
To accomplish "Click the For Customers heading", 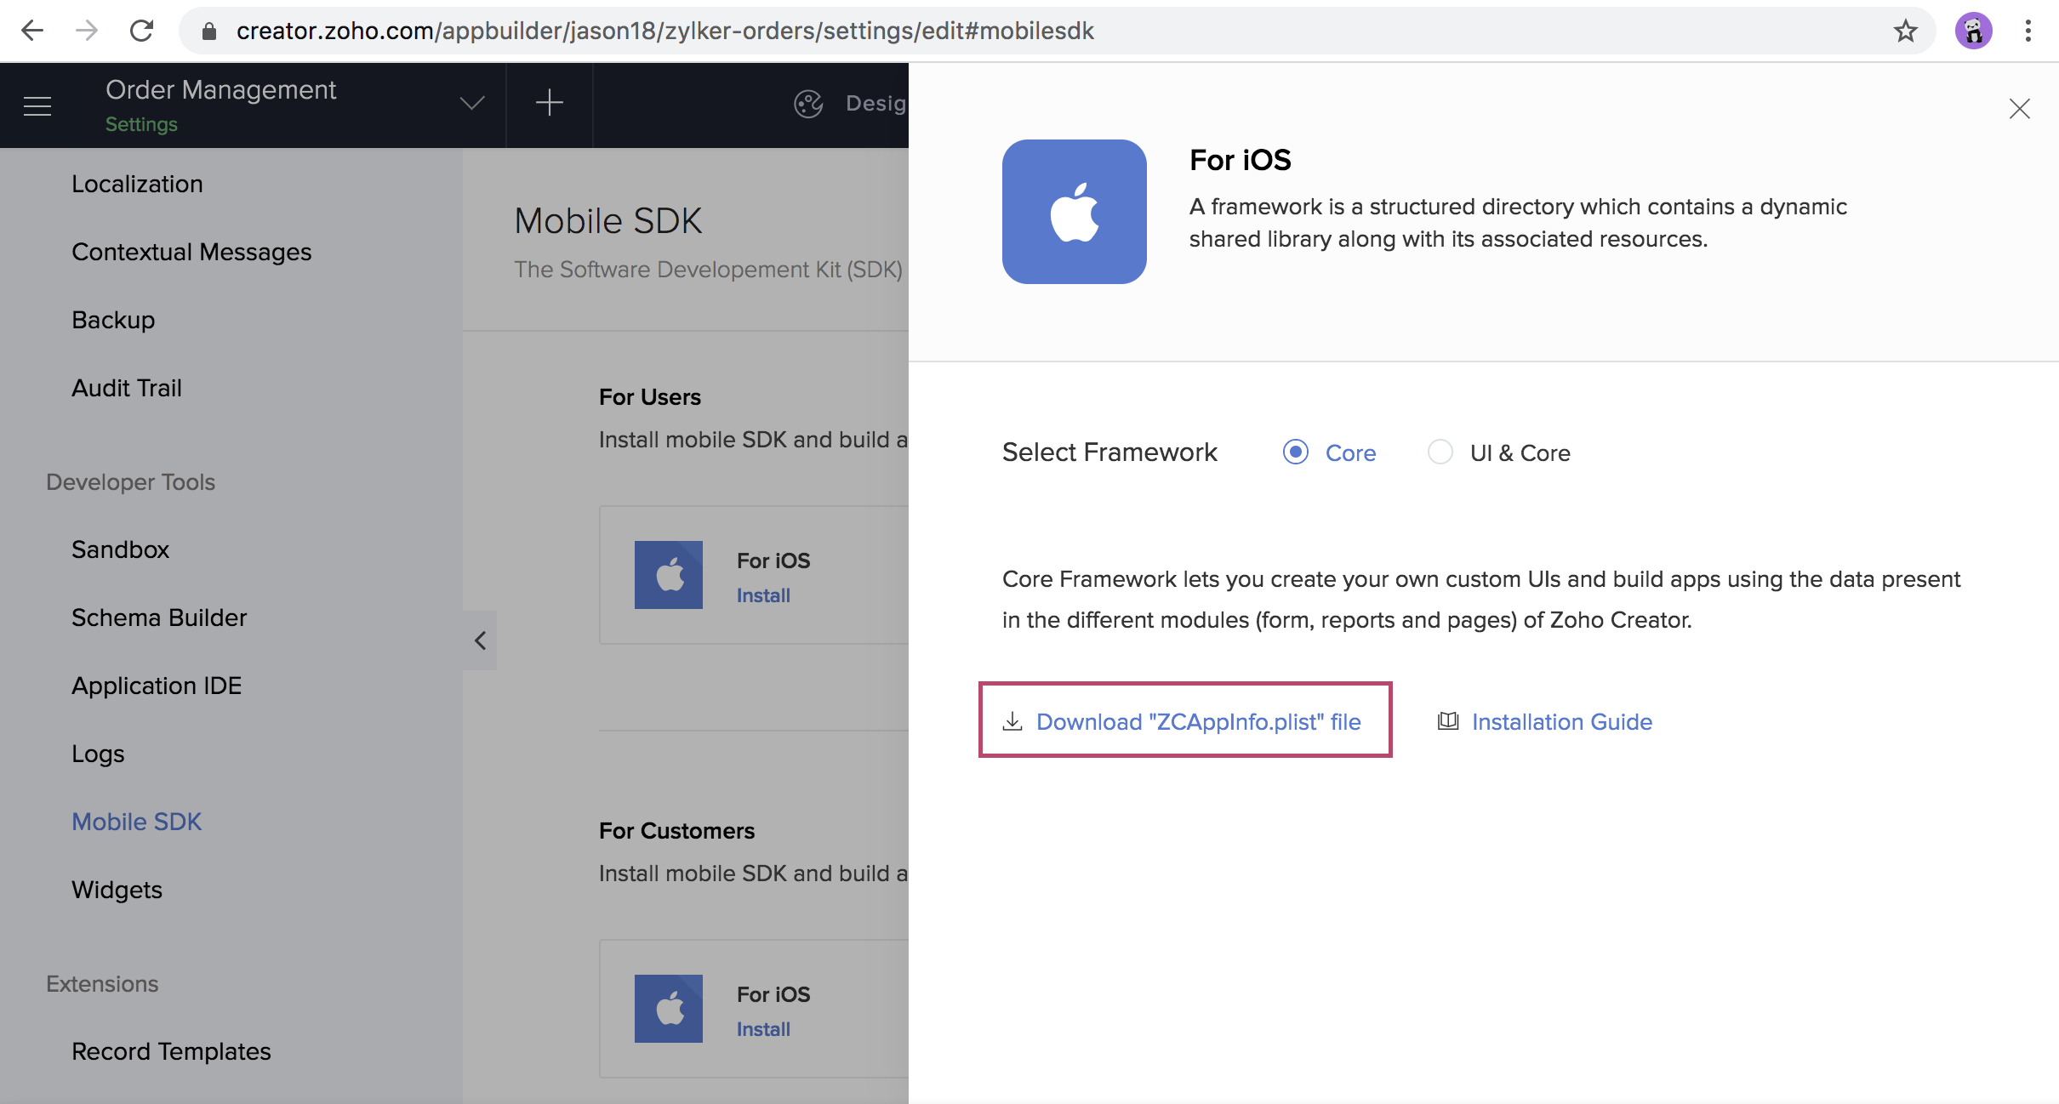I will pyautogui.click(x=676, y=831).
